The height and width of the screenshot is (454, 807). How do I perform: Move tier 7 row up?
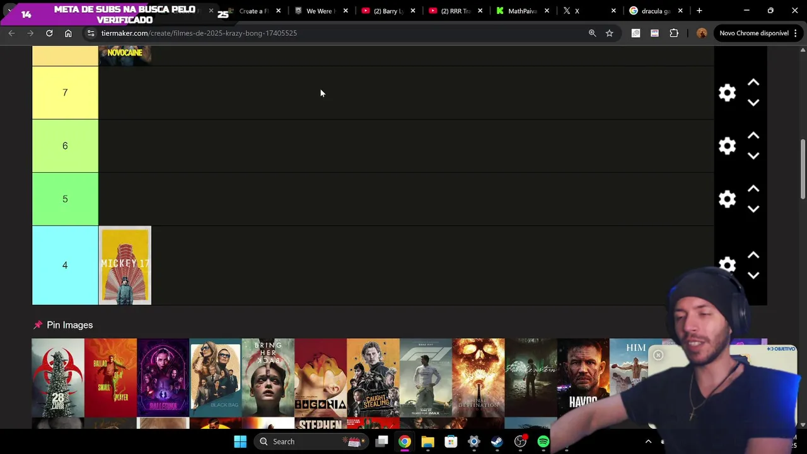753,83
